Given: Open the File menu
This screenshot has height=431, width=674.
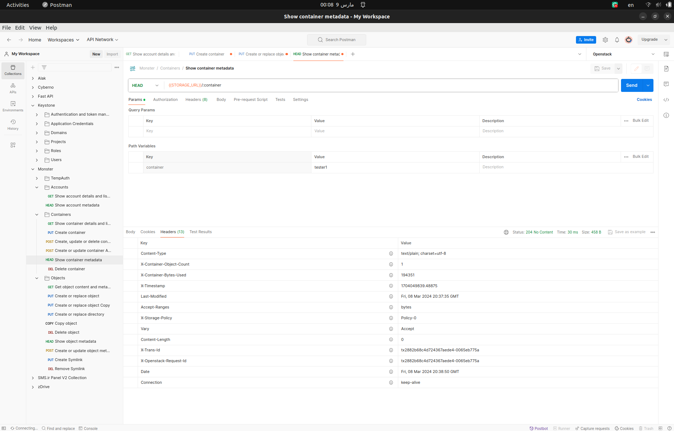Looking at the screenshot, I should pos(6,28).
